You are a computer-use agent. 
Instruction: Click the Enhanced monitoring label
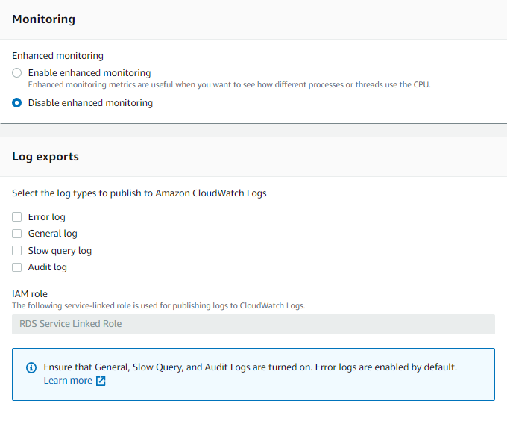click(x=58, y=56)
